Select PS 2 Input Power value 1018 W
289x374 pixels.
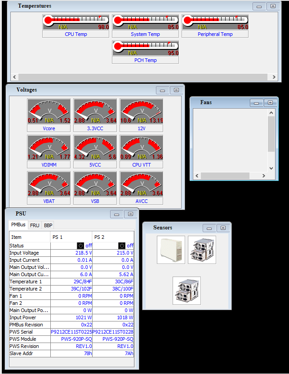coord(113,317)
